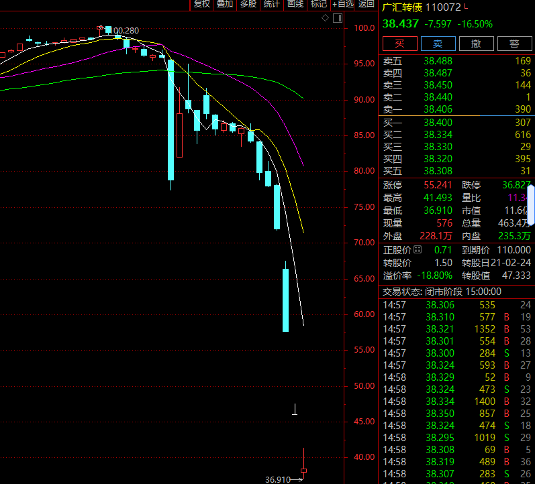Click the tick trade at 38.350 volume 857

(x=457, y=414)
